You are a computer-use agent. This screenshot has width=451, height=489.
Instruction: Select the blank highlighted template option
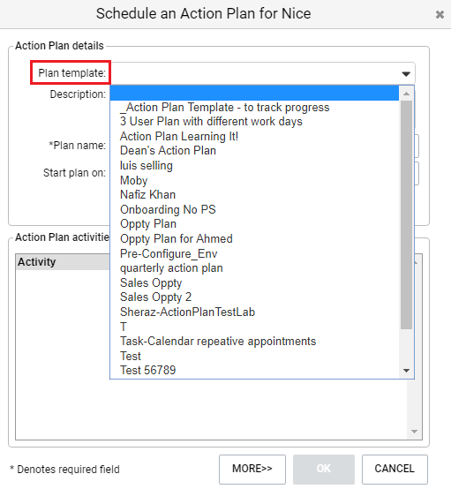click(x=254, y=94)
